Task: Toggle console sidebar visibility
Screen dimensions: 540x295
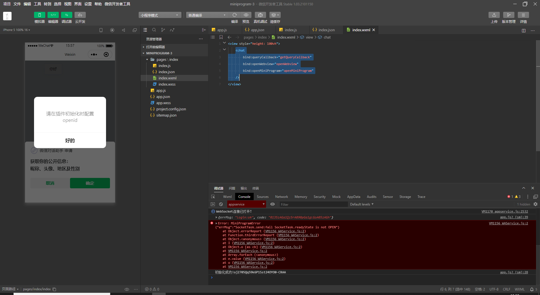Action: tap(213, 204)
